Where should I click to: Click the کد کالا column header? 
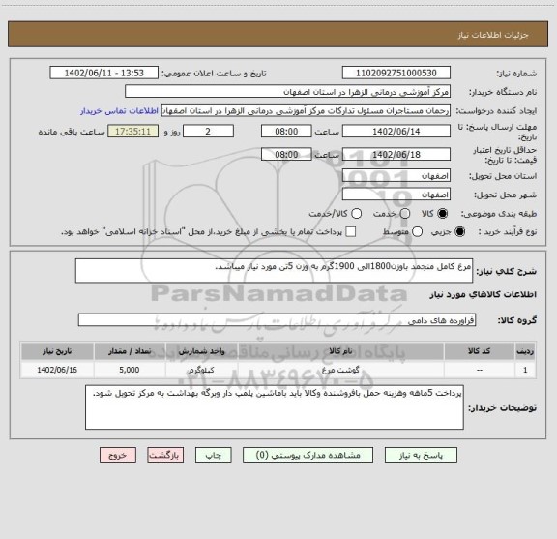pyautogui.click(x=480, y=351)
